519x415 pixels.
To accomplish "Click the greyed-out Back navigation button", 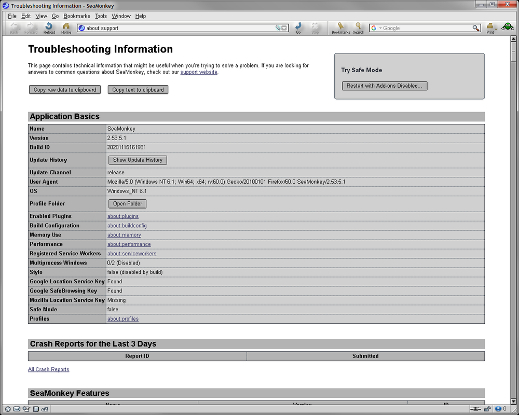I will tap(14, 28).
